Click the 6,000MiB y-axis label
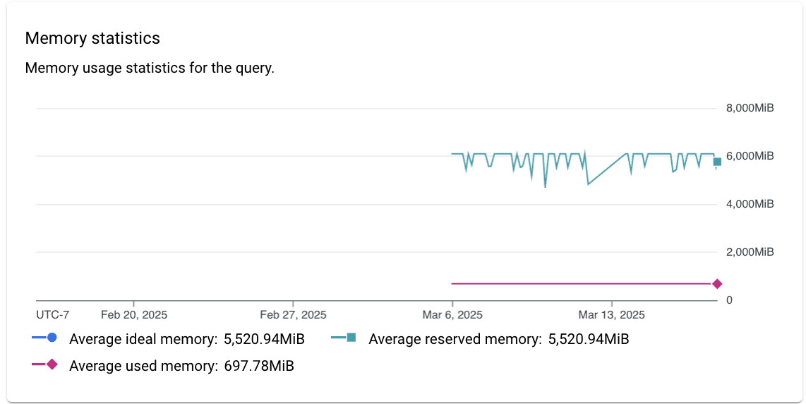The height and width of the screenshot is (404, 806). pyautogui.click(x=750, y=156)
